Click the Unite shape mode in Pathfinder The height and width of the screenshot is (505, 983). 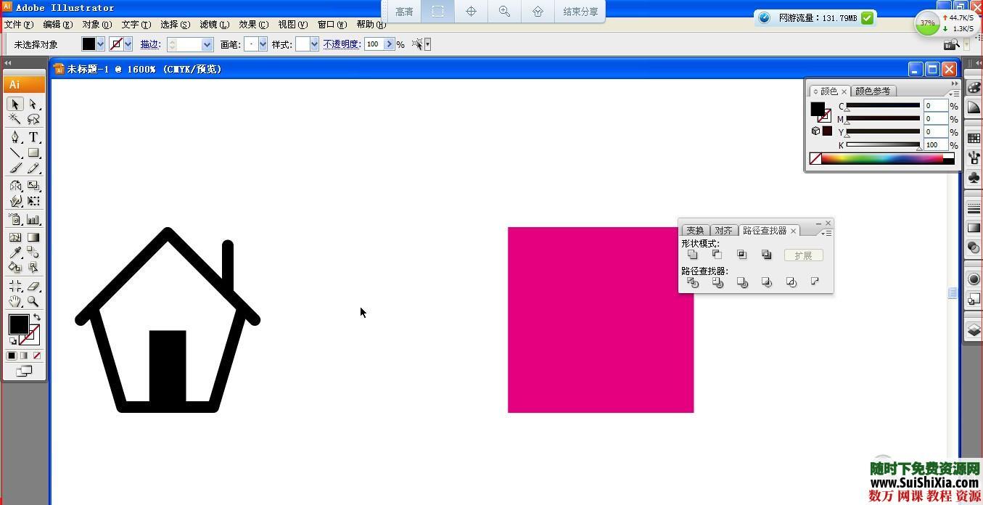tap(693, 255)
